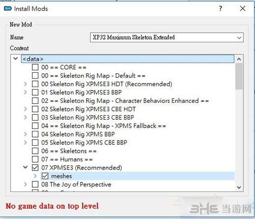Select 'meshes' row text
Image resolution: width=255 pixels, height=219 pixels.
62,176
